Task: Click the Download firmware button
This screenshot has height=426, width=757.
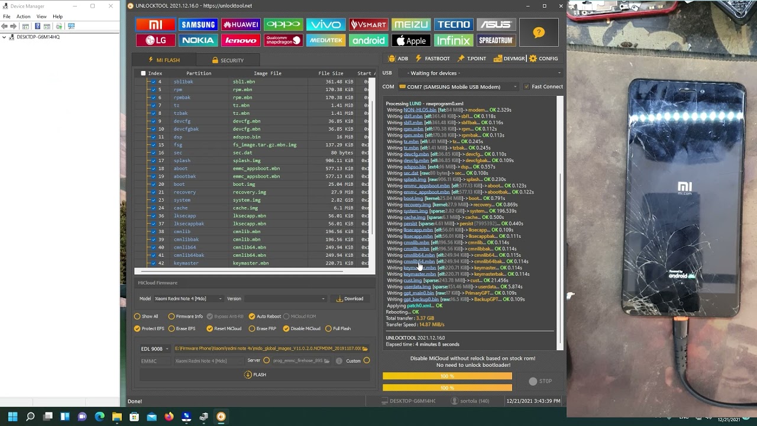Action: (350, 299)
